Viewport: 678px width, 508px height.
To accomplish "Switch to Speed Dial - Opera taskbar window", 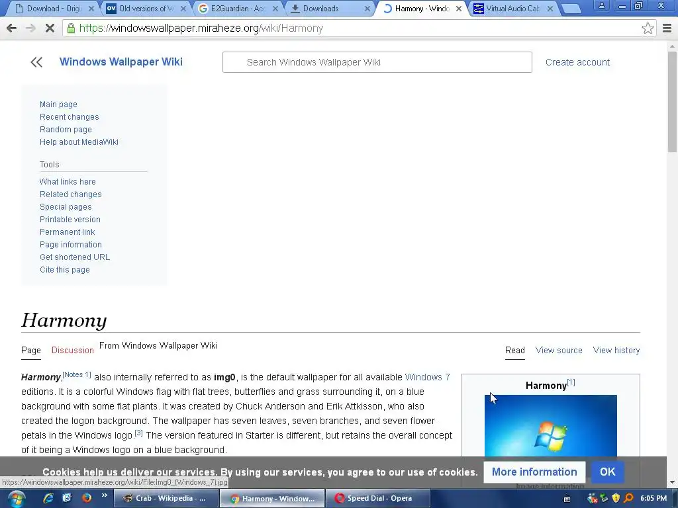I will point(377,499).
